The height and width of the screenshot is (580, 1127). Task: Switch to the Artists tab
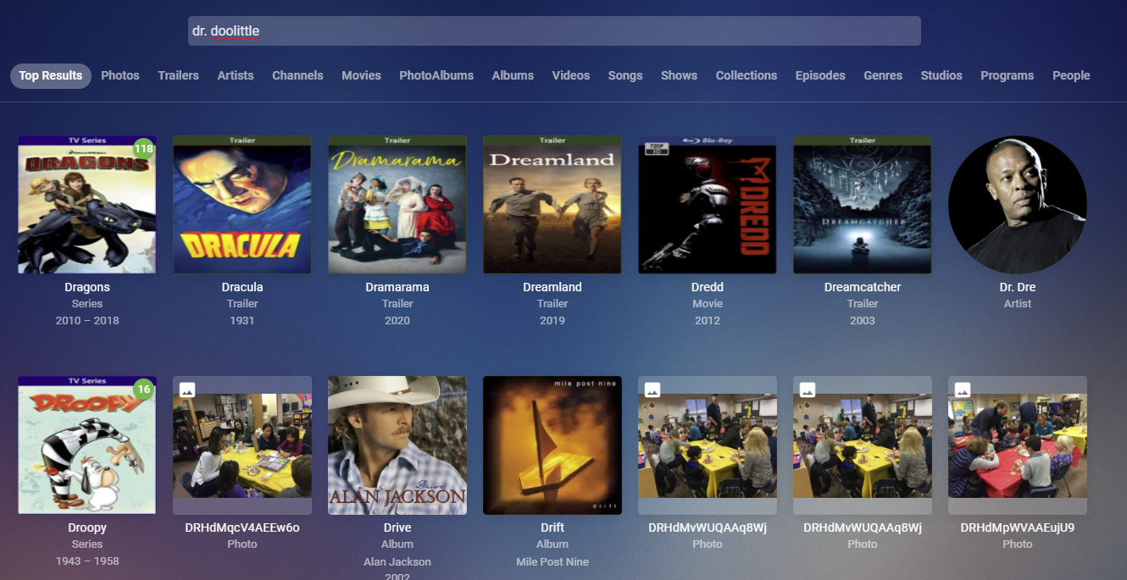tap(236, 75)
